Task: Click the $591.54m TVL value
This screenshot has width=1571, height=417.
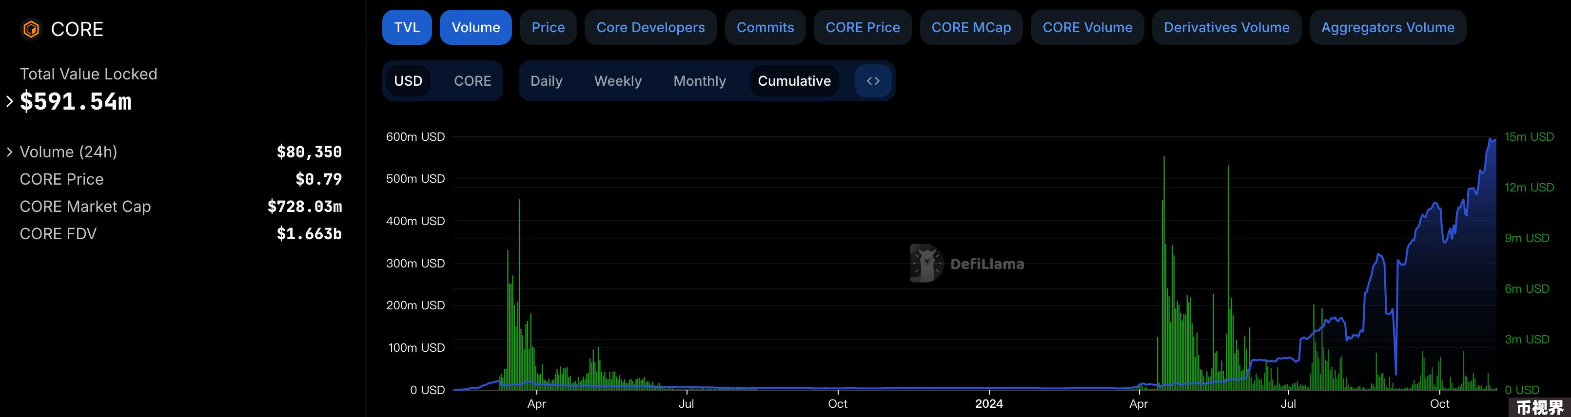Action: 76,101
